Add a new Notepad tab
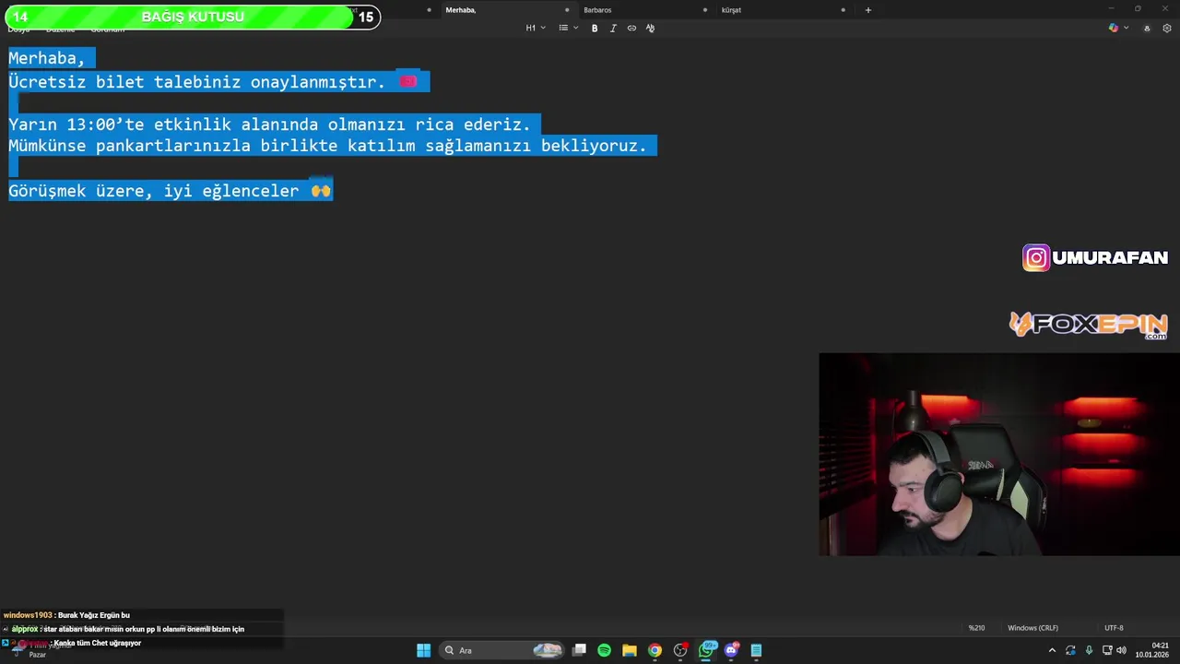Viewport: 1180px width, 664px height. tap(867, 10)
